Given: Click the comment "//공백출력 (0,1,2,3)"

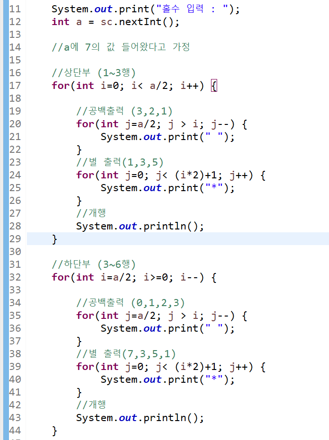Looking at the screenshot, I should pos(131,303).
